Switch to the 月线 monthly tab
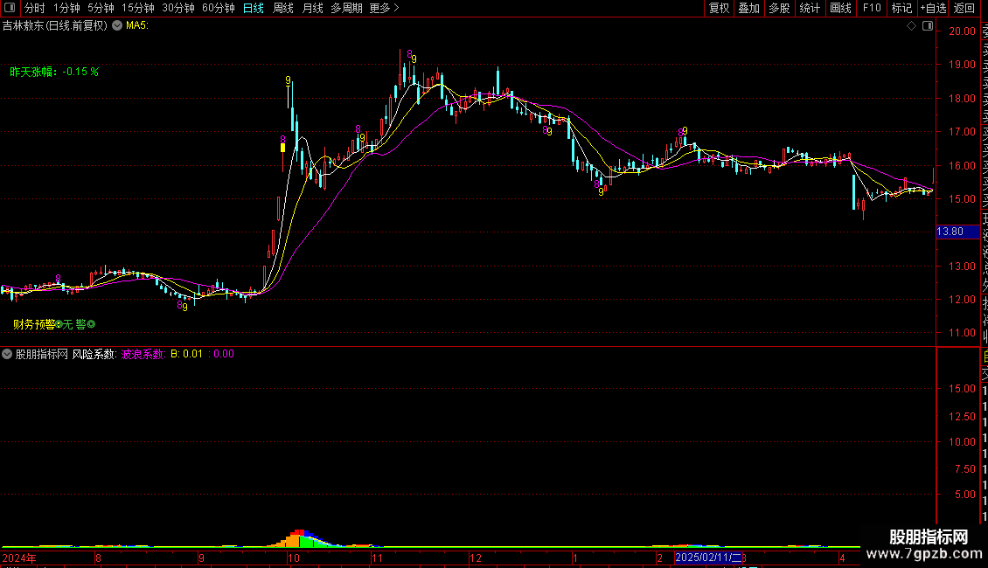This screenshot has height=568, width=988. click(x=312, y=8)
